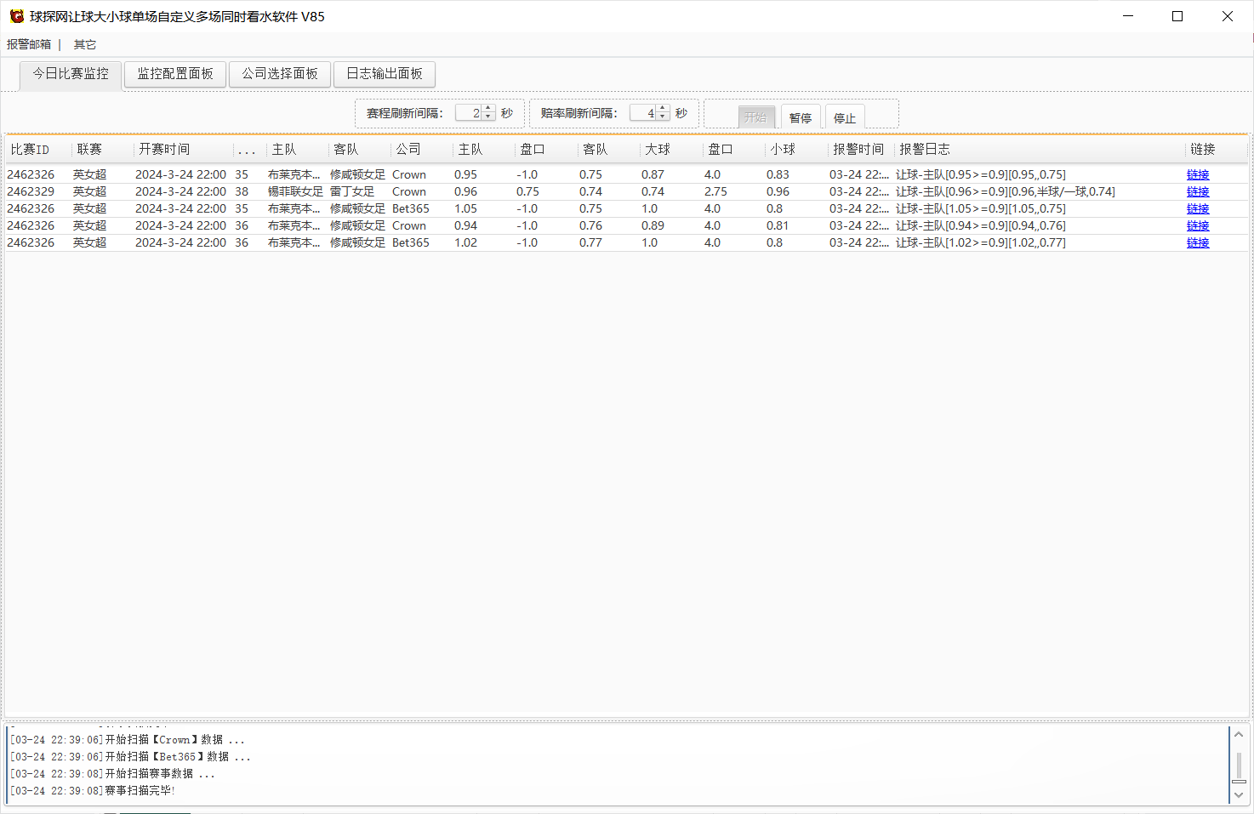Decrease the 赛程刷新间隔 value with the down arrow

click(488, 117)
